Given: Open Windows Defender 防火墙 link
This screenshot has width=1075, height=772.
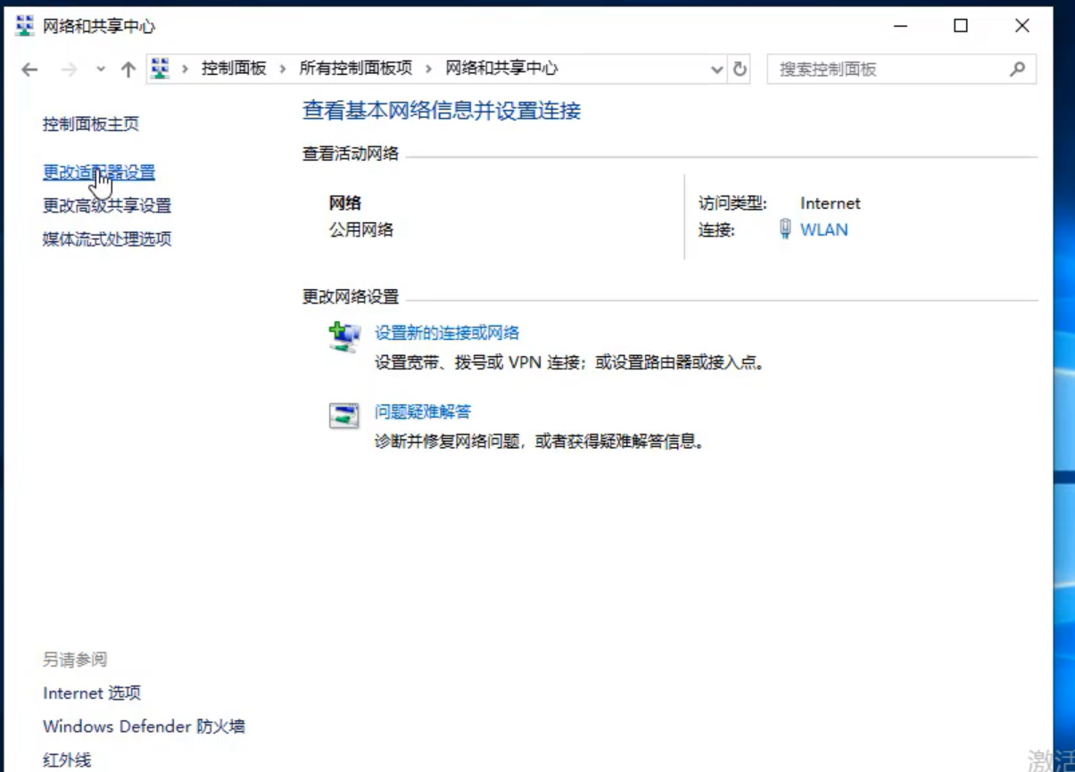Looking at the screenshot, I should coord(144,726).
